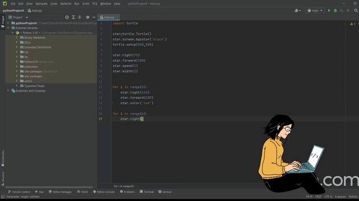Hide the Project panel with minus icon
Image resolution: width=359 pixels, height=201 pixels.
click(94, 17)
